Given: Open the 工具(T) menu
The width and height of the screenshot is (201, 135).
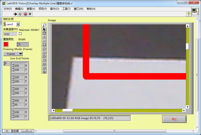Looking at the screenshot, I should coord(66,9).
